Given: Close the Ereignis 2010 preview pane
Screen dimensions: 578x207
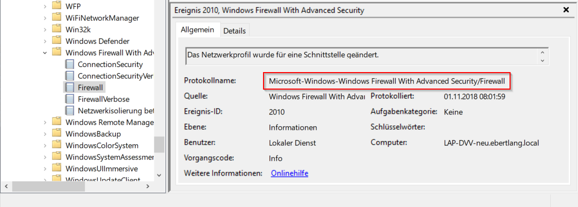Looking at the screenshot, I should point(566,10).
